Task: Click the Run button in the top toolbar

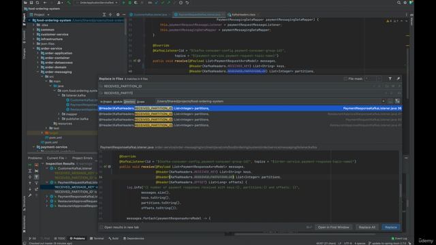Action: 124,3
